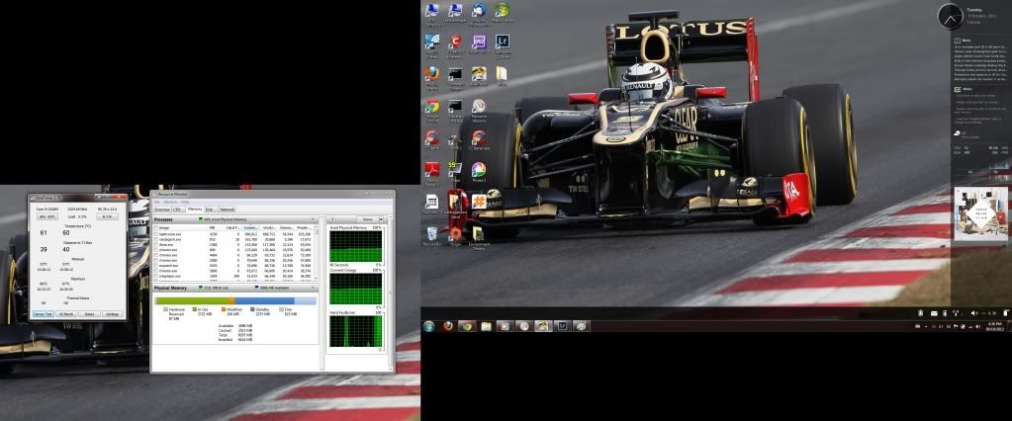Click the picture thumbnail gadget on sidebar
This screenshot has width=1012, height=421.
coord(980,214)
